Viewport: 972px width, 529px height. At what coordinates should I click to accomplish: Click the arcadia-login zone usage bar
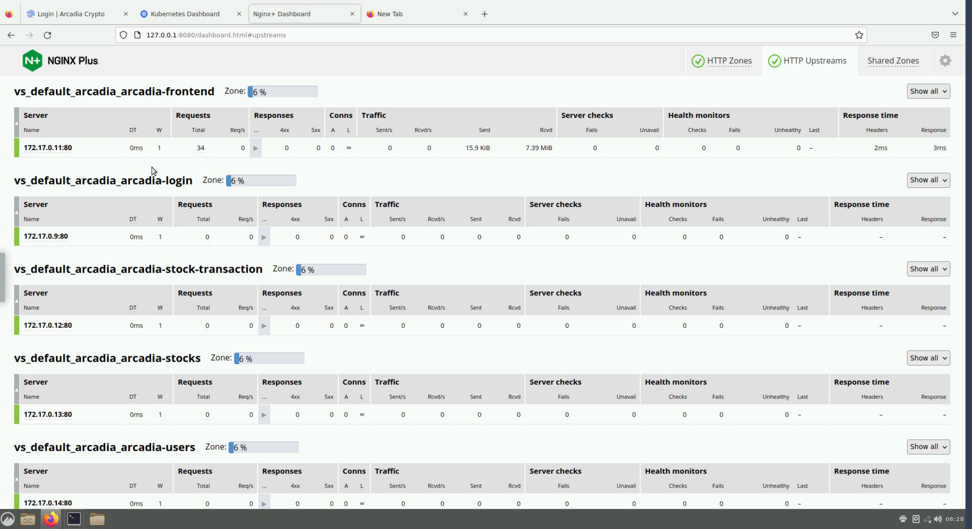261,180
